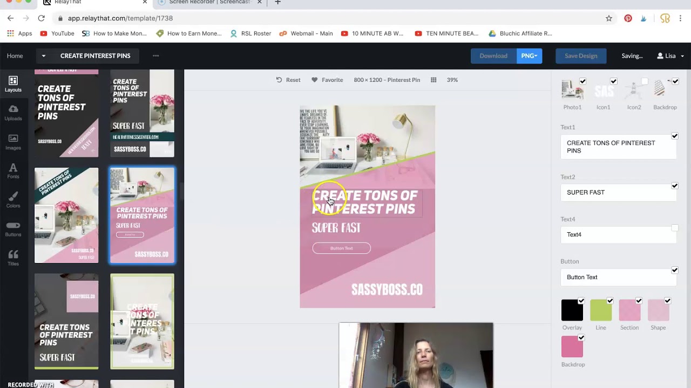
Task: Open the RSL Roster bookmark
Action: (x=250, y=33)
